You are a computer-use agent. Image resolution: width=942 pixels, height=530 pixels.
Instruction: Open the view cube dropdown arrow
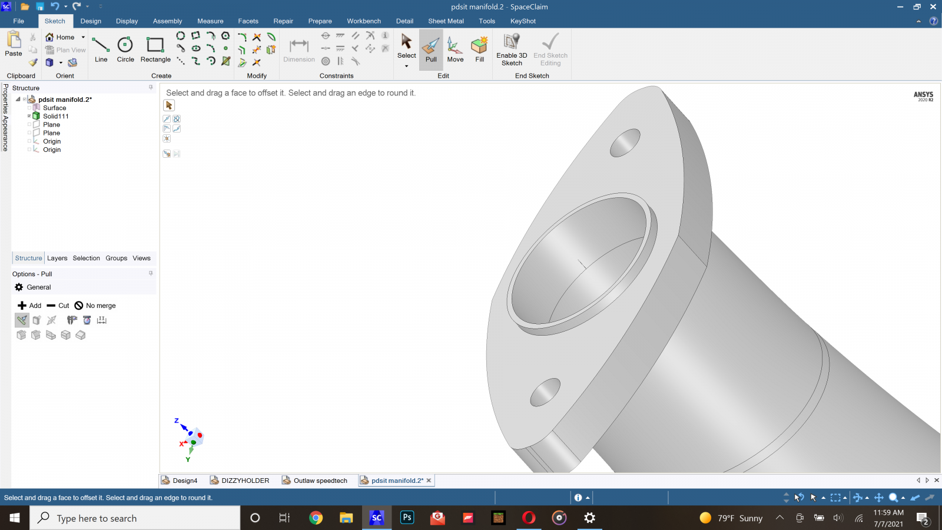pos(61,62)
